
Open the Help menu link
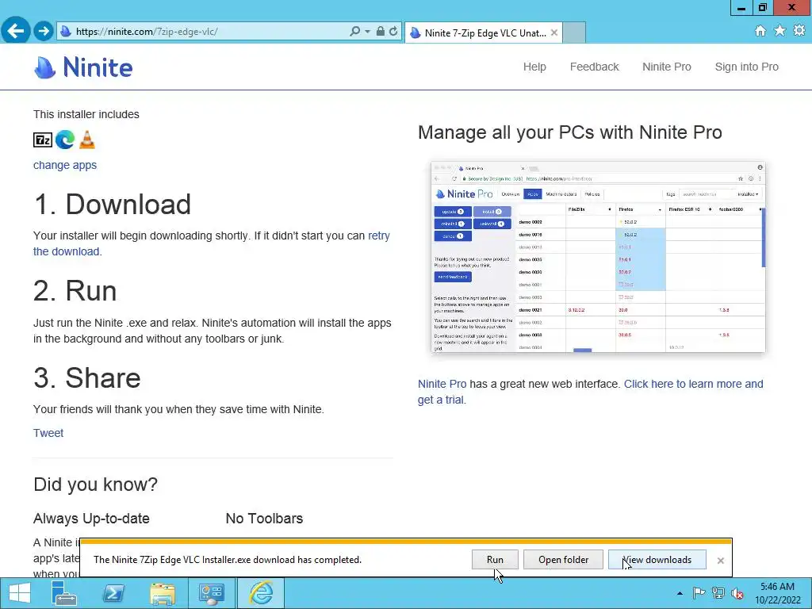(534, 67)
